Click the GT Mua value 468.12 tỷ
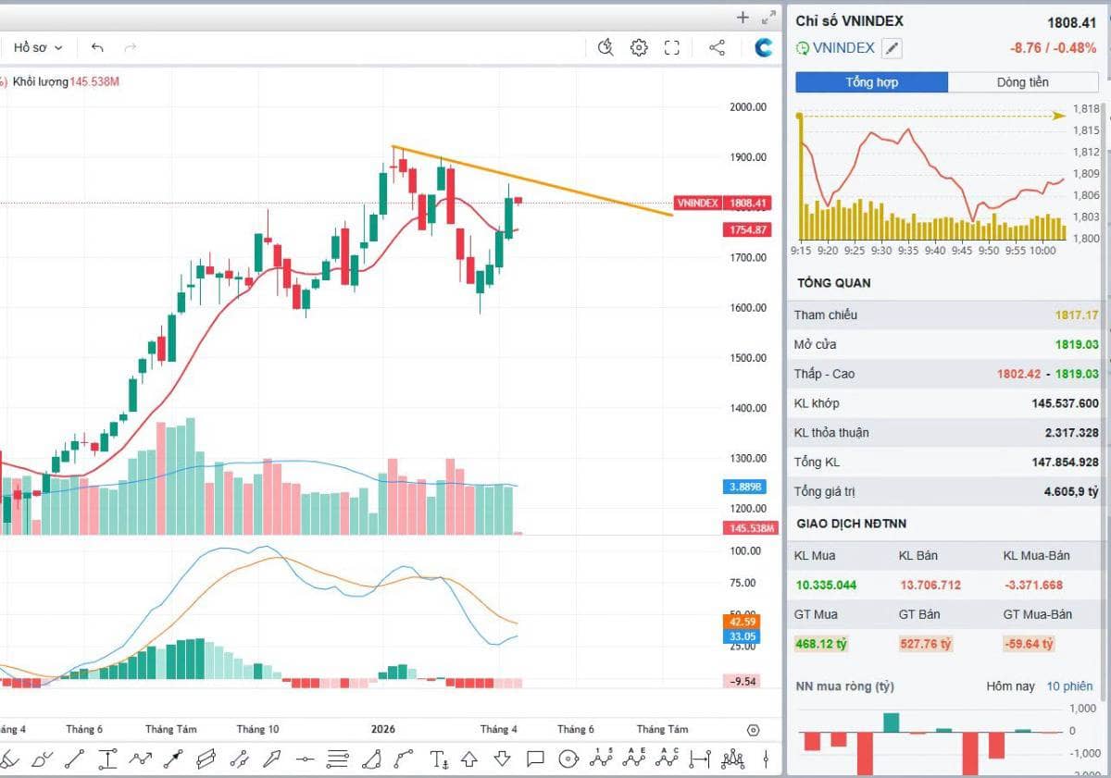The image size is (1111, 778). click(821, 644)
